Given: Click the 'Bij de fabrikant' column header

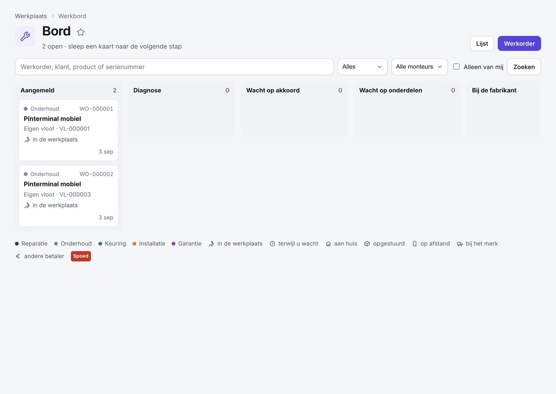Looking at the screenshot, I should point(494,90).
